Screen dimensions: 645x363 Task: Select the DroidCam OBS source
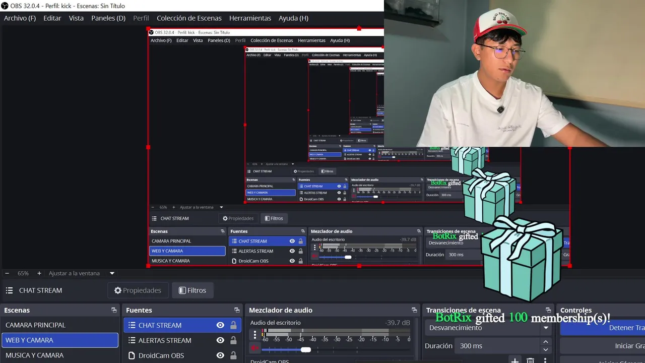tap(182, 355)
